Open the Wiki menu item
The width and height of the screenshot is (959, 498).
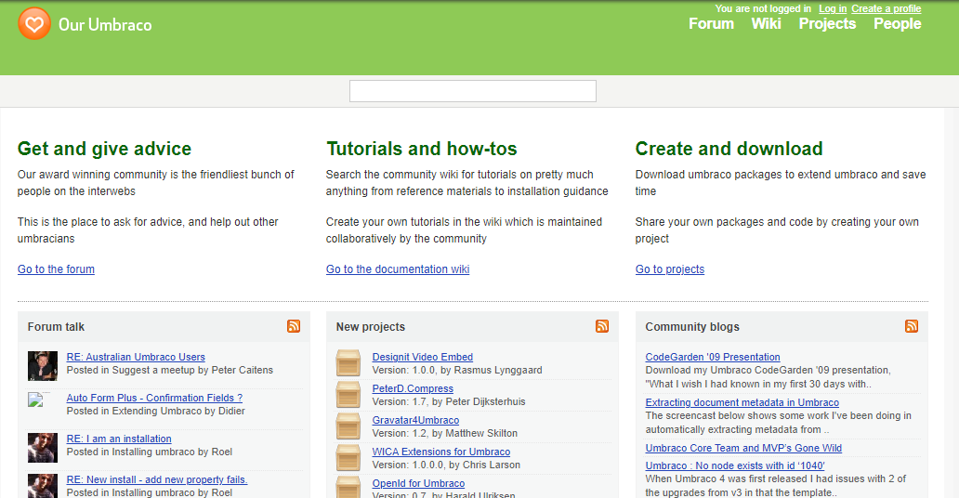coord(766,24)
